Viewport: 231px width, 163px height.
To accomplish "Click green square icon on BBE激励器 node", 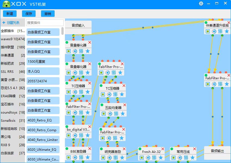I will pos(69,157).
